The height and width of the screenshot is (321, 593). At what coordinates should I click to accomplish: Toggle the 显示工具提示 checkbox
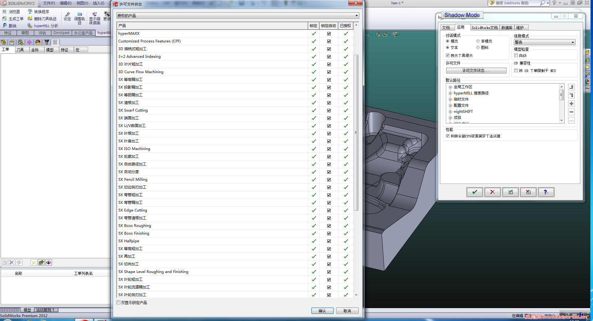point(448,55)
